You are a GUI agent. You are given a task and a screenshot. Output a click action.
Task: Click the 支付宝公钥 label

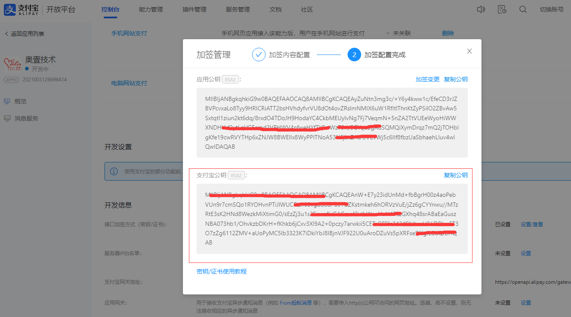coord(212,175)
